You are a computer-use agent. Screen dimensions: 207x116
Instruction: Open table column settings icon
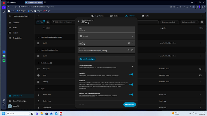[202, 22]
